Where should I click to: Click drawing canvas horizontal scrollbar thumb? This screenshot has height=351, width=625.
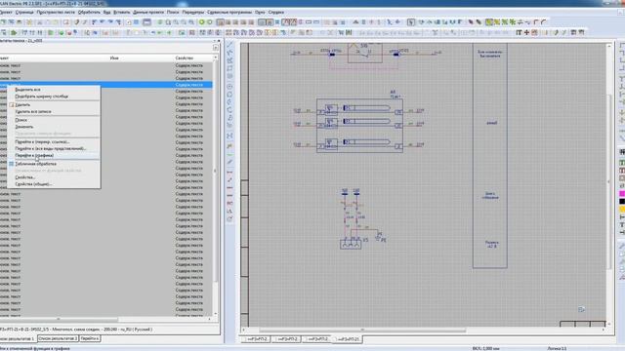[x=362, y=330]
